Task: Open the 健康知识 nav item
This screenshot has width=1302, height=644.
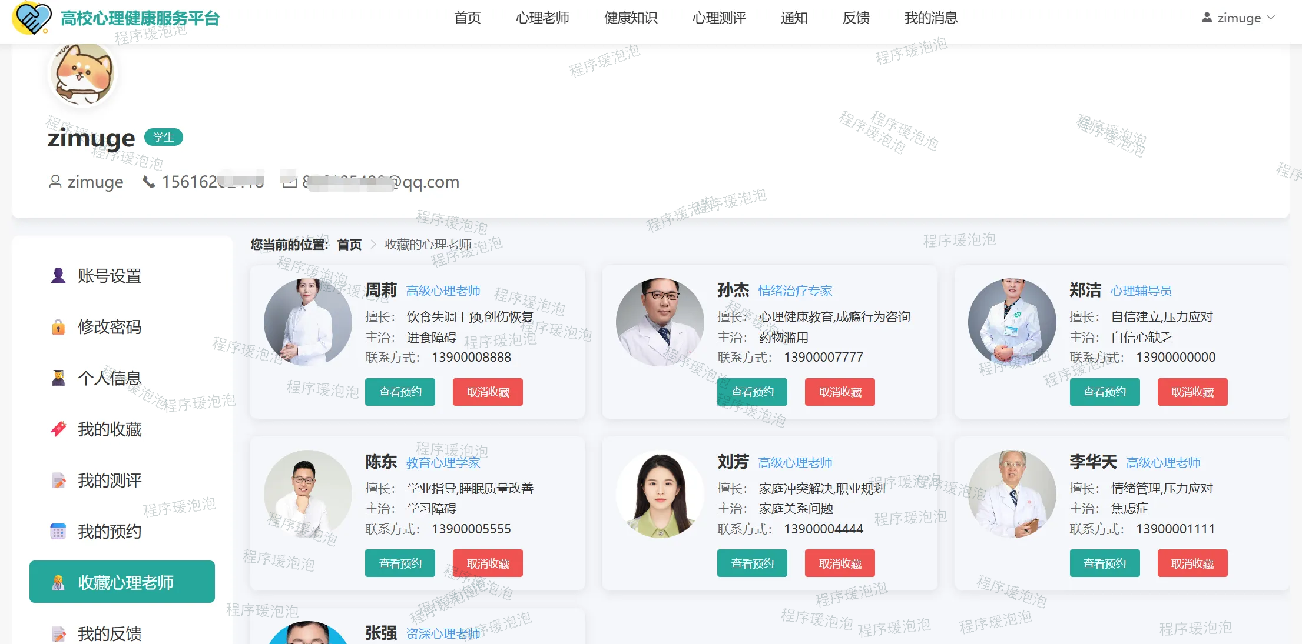Action: point(630,18)
